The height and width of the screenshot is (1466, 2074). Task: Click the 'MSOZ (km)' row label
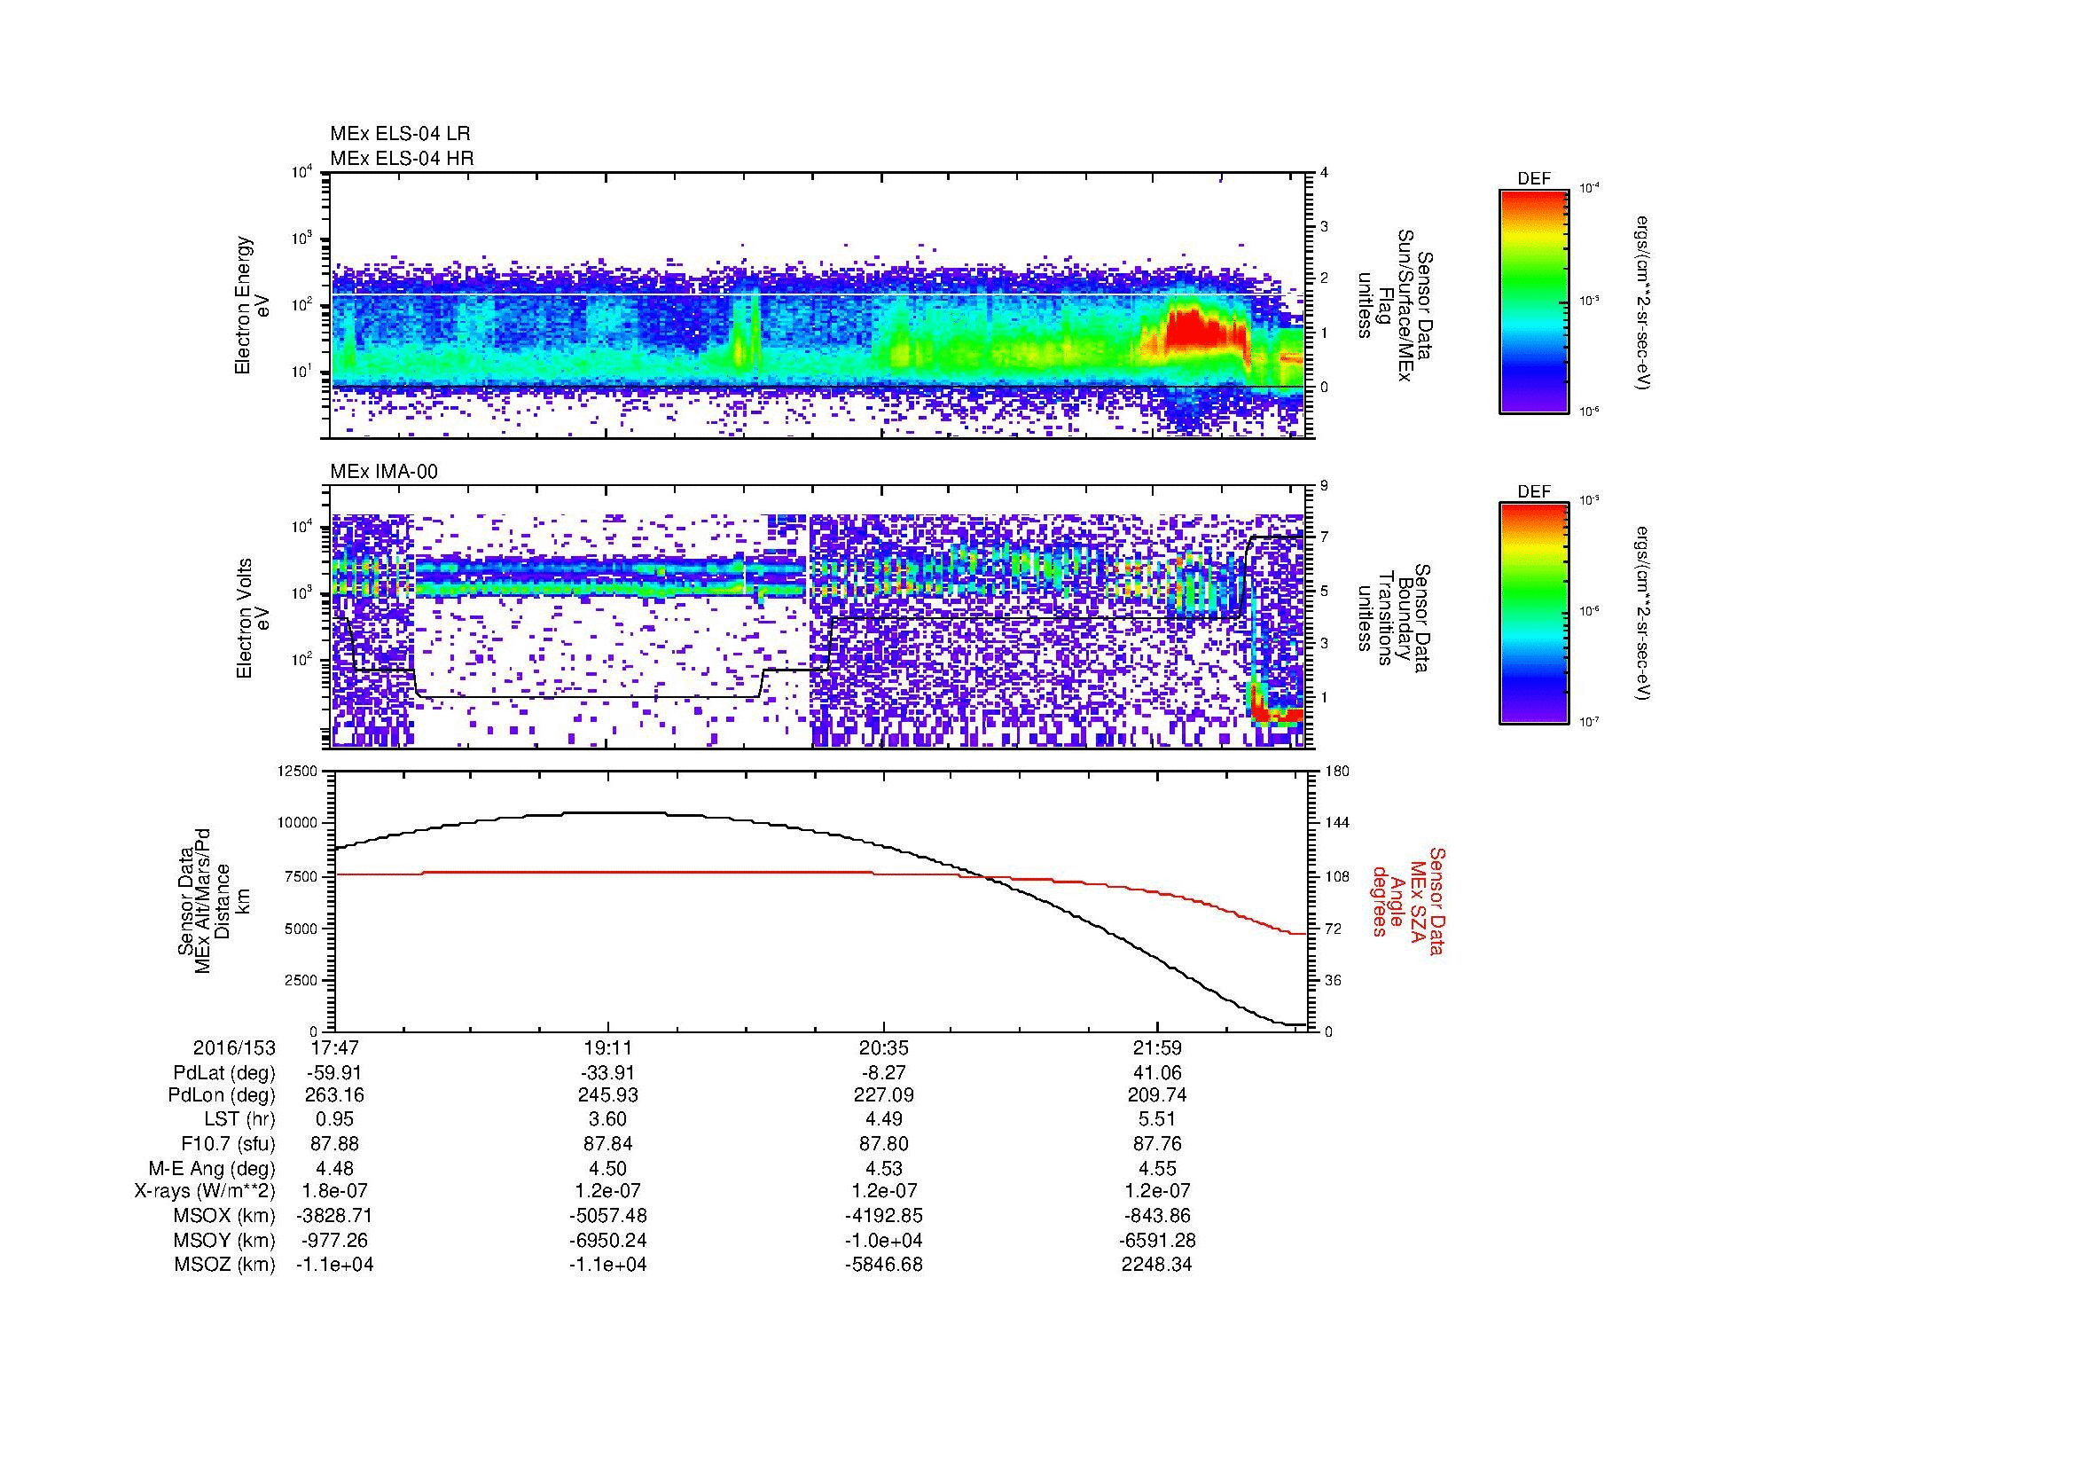(225, 1265)
